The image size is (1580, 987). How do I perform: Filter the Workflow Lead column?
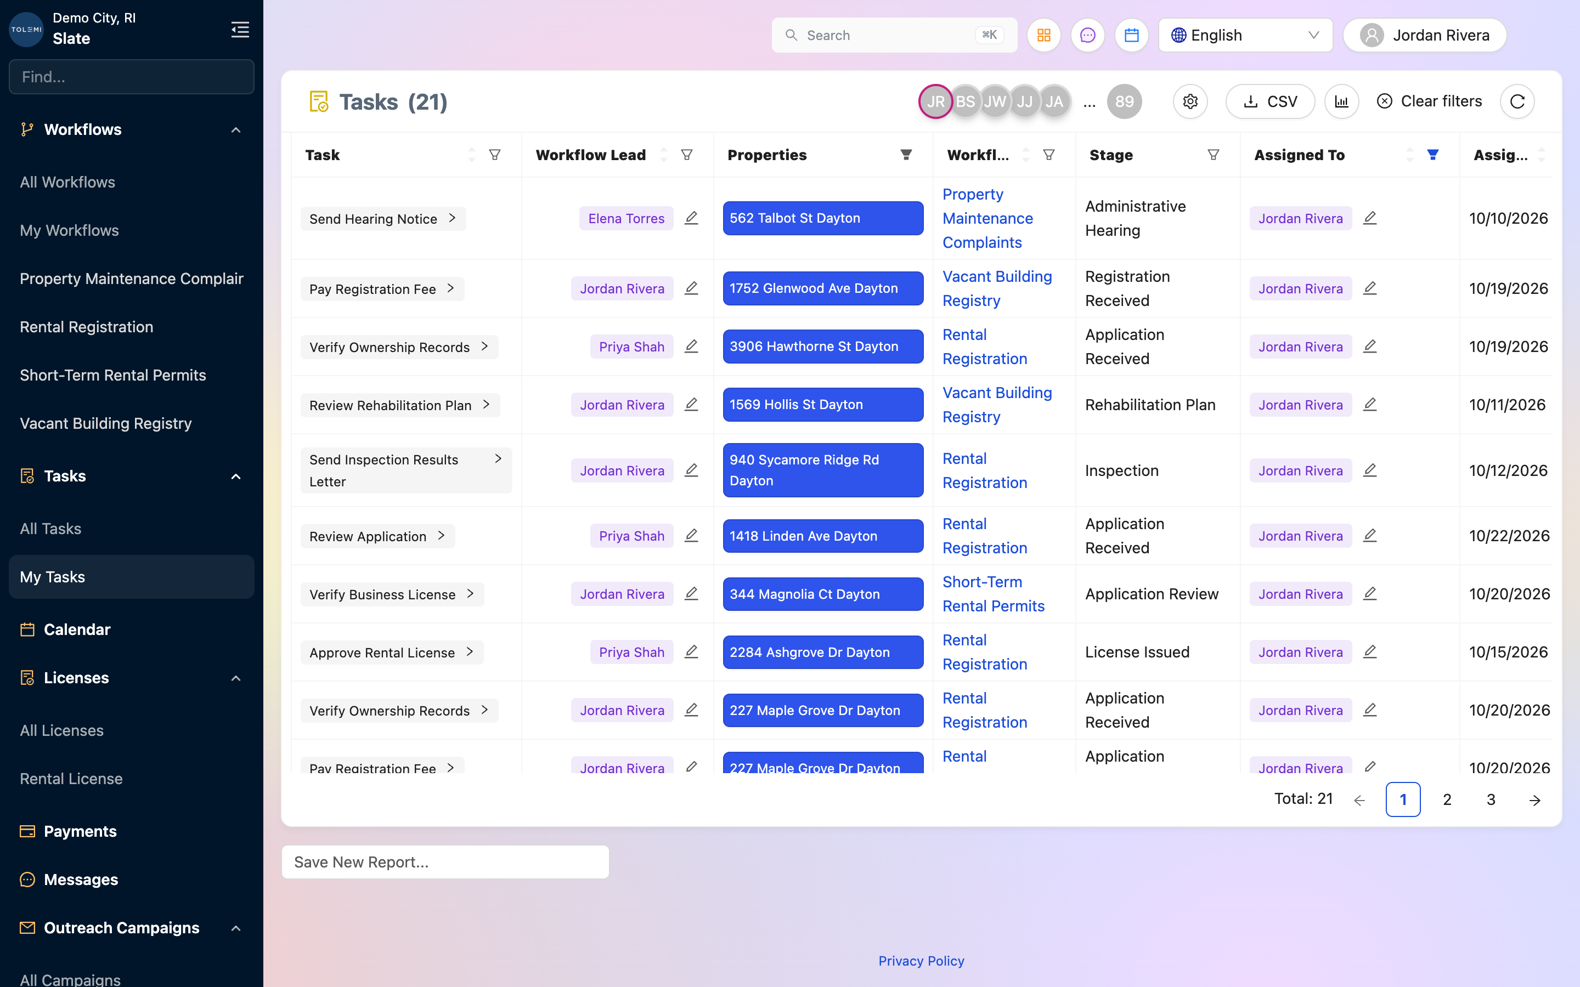687,155
